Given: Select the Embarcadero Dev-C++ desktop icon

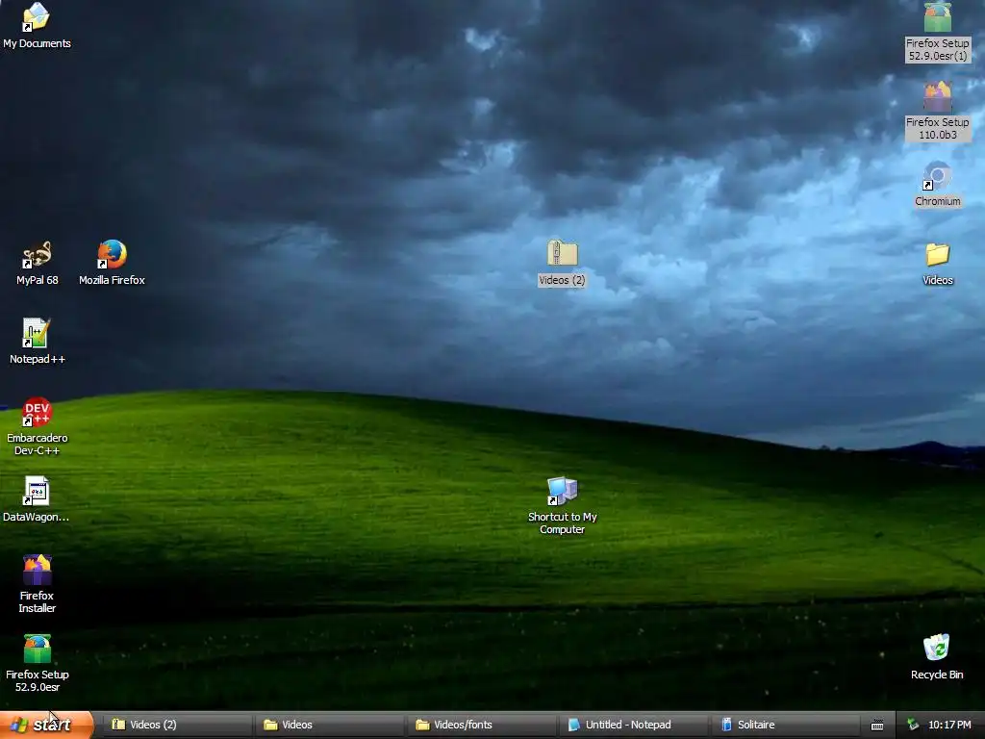Looking at the screenshot, I should coord(38,426).
